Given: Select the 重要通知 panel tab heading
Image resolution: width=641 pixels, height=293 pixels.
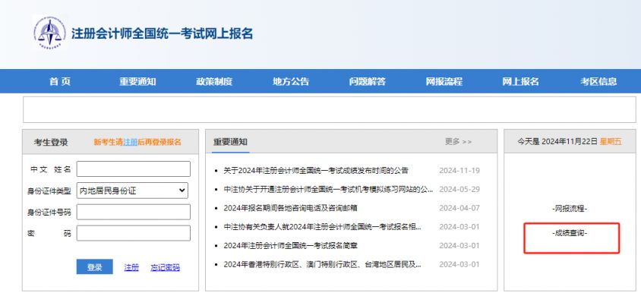Looking at the screenshot, I should pyautogui.click(x=230, y=142).
